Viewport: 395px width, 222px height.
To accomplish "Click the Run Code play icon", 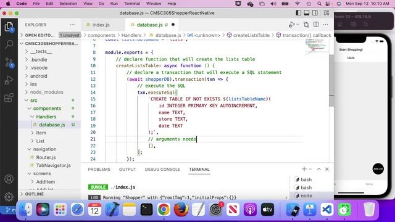I will 291,25.
